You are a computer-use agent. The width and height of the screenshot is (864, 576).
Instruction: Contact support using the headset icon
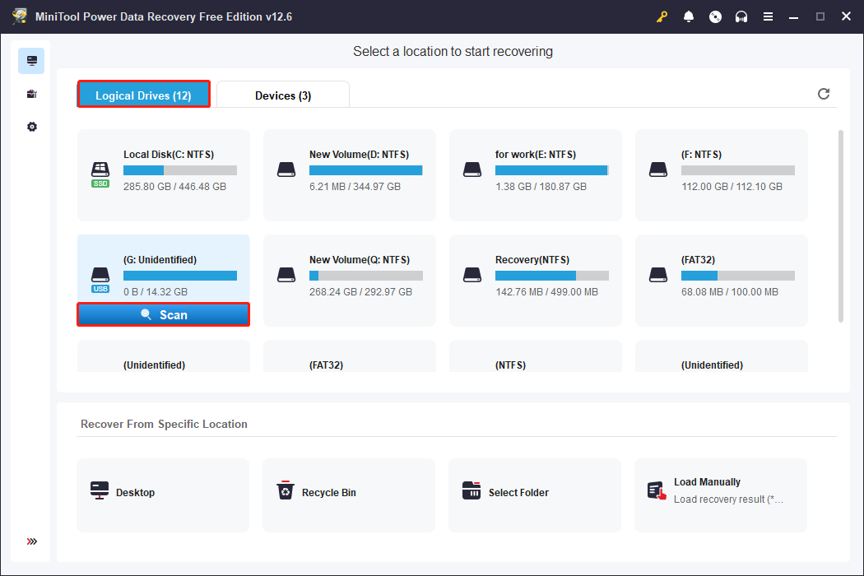tap(741, 16)
